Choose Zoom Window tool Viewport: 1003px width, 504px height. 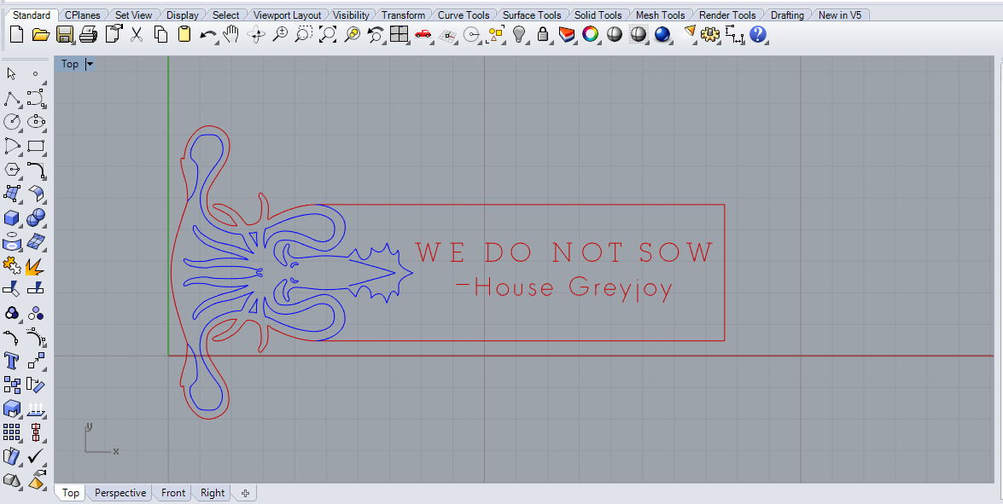click(304, 34)
